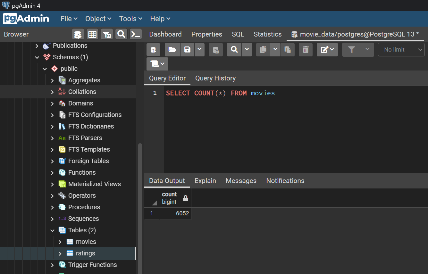Open the File menu
The height and width of the screenshot is (274, 428).
pyautogui.click(x=69, y=19)
